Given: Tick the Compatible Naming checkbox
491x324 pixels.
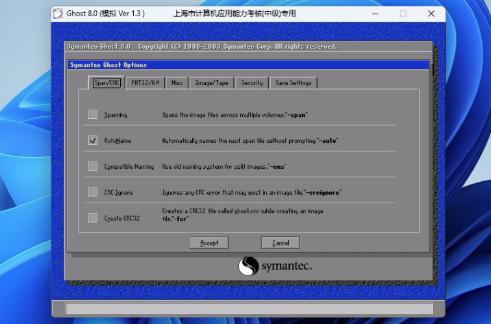Looking at the screenshot, I should tap(93, 166).
